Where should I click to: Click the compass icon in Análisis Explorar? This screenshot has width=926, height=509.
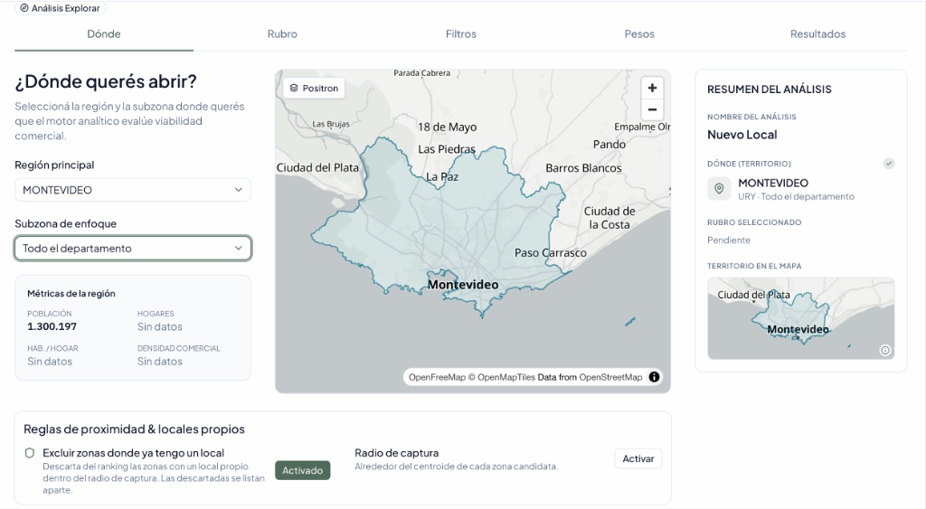[24, 8]
